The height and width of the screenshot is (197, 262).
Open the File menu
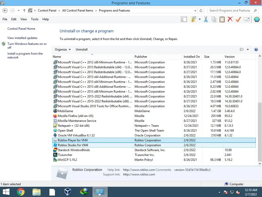pyautogui.click(x=5, y=19)
